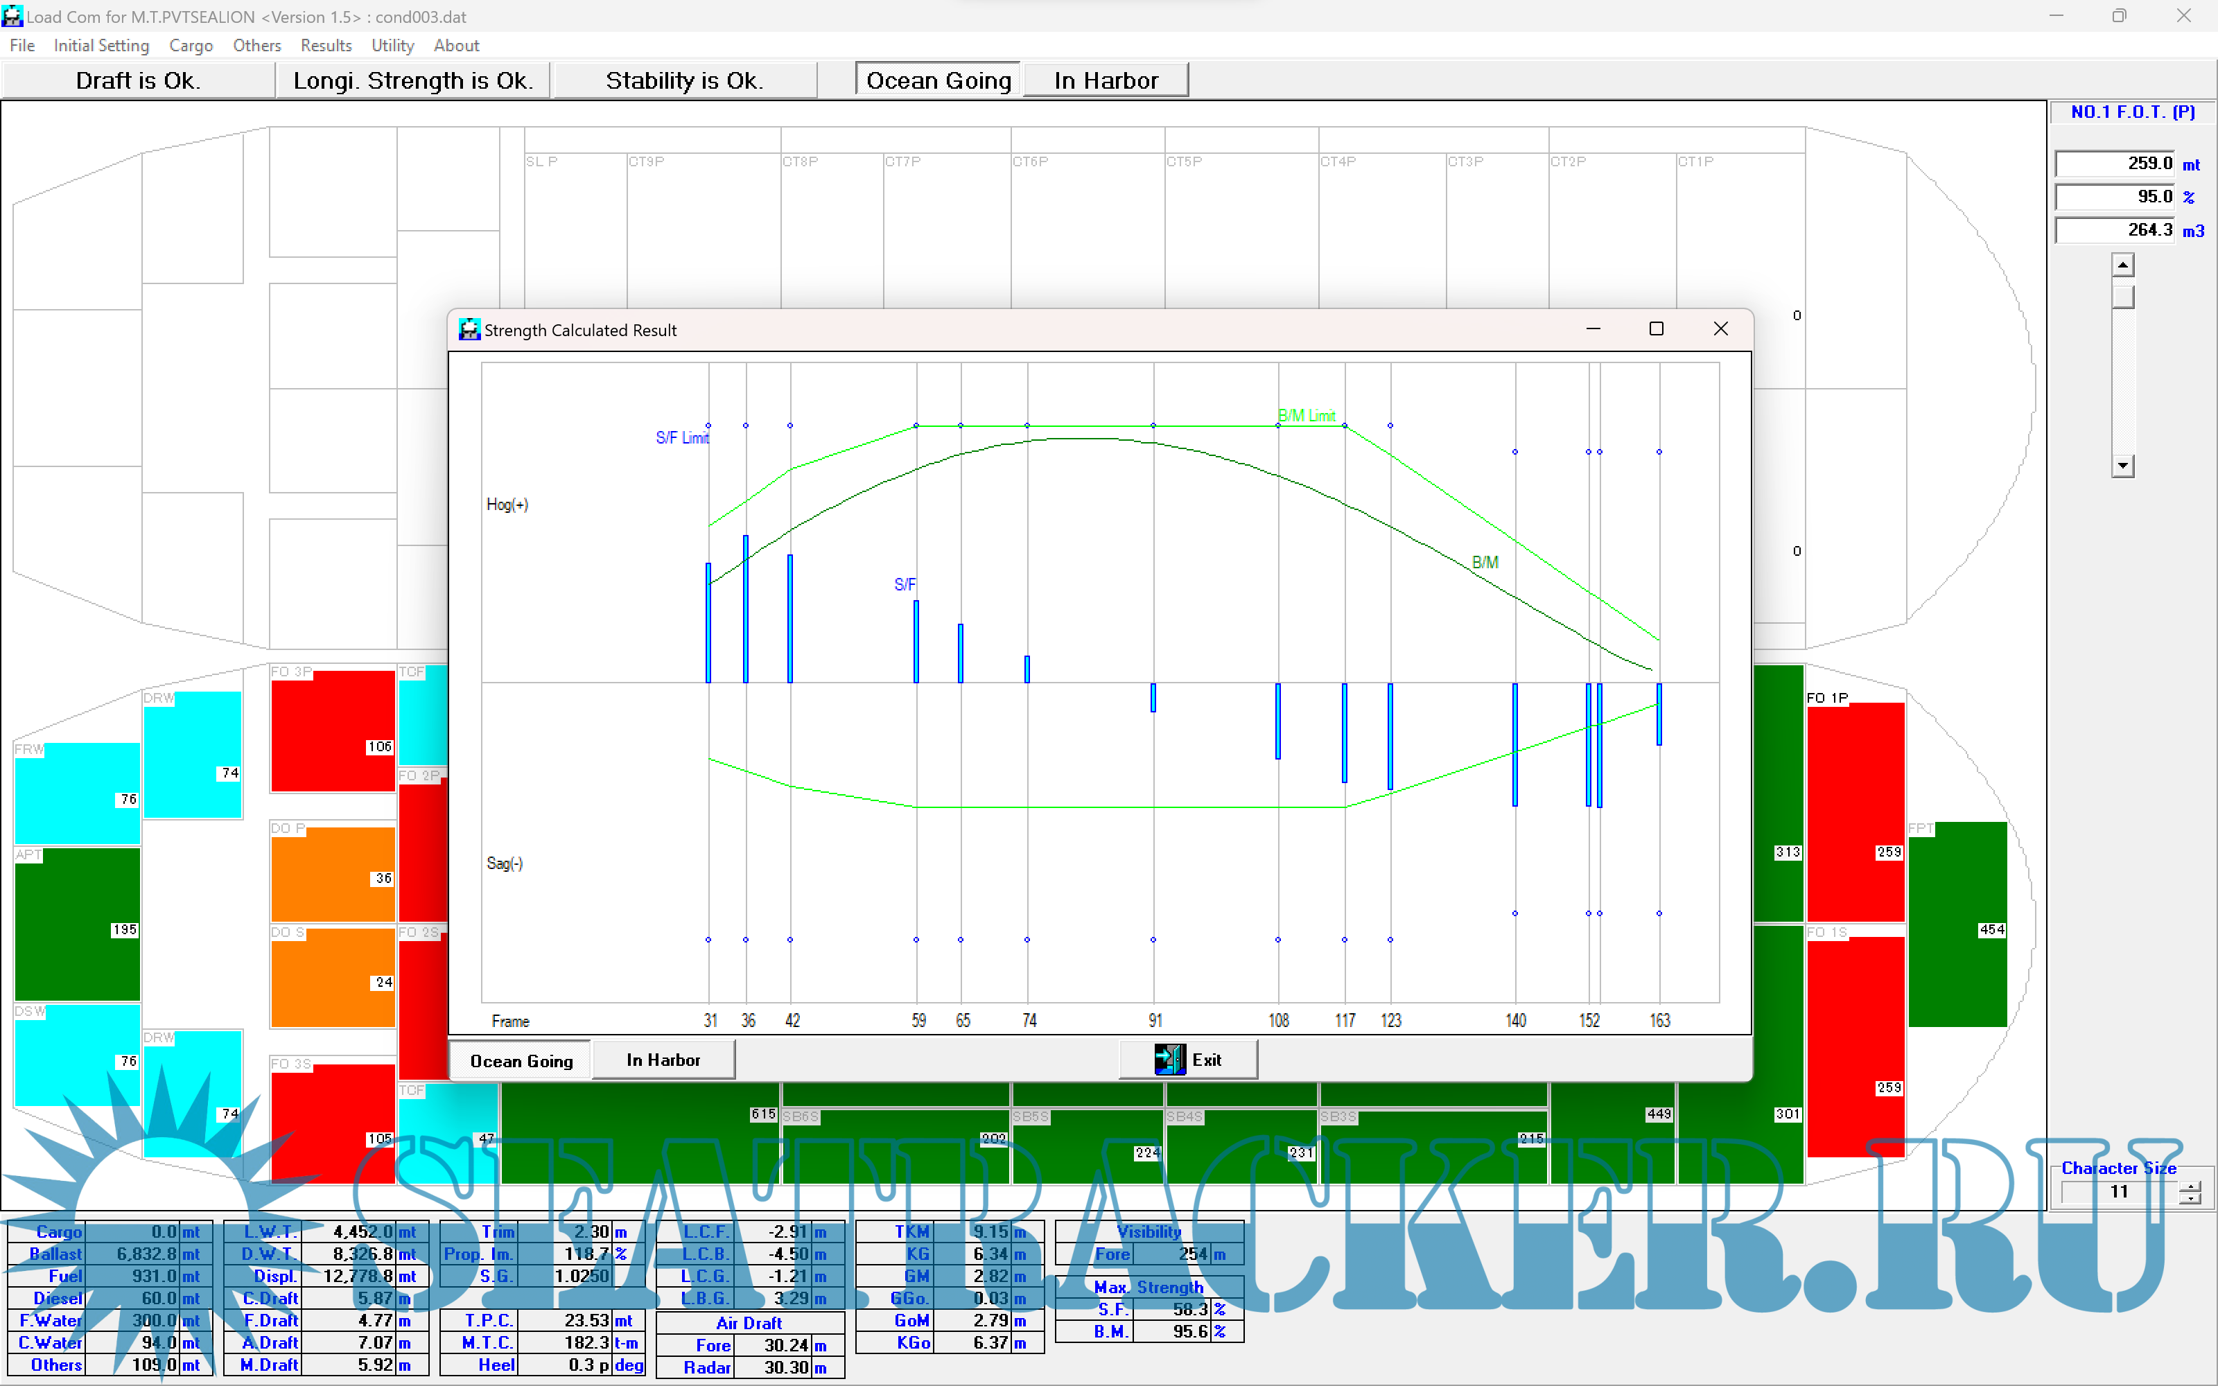The height and width of the screenshot is (1386, 2218).
Task: Click the Stability is Ok. button
Action: 683,80
